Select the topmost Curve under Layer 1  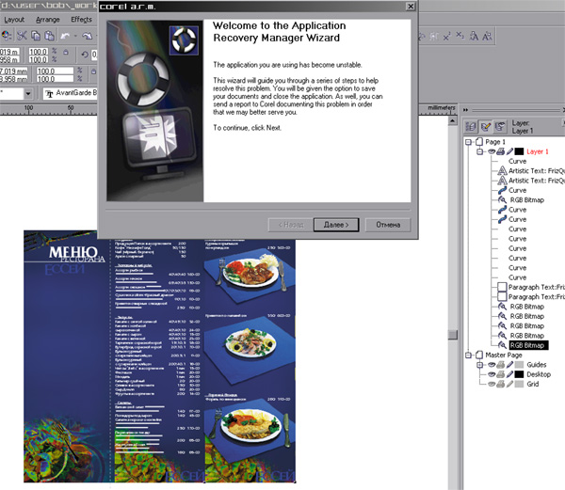517,161
